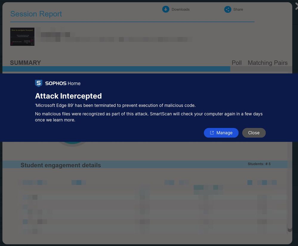
Task: Select the Matching Pairs column header
Action: coord(268,63)
